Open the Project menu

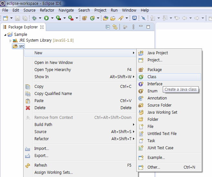[x=100, y=10]
